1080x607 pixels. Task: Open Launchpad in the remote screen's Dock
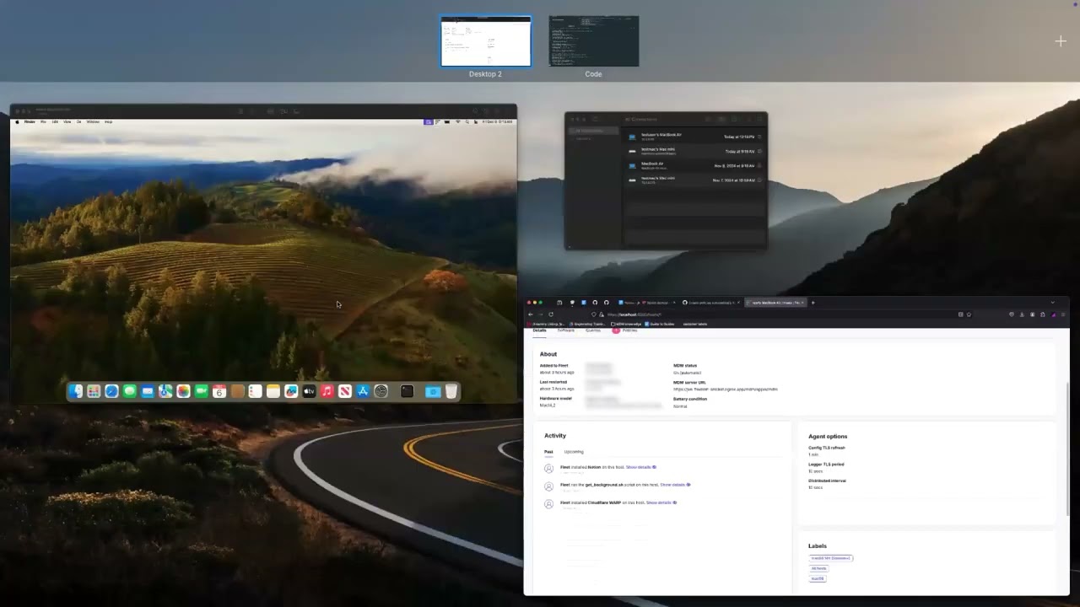pos(94,391)
